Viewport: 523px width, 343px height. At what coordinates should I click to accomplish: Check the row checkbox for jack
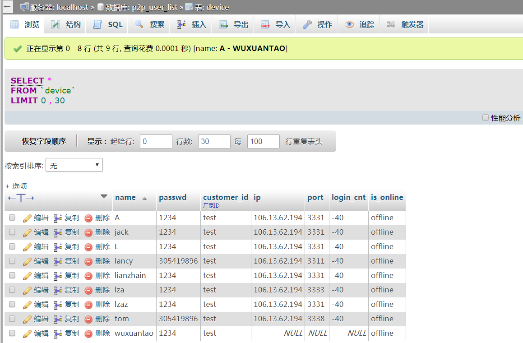[12, 232]
